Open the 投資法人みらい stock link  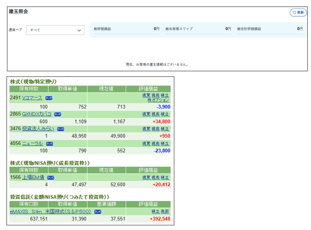click(x=38, y=129)
